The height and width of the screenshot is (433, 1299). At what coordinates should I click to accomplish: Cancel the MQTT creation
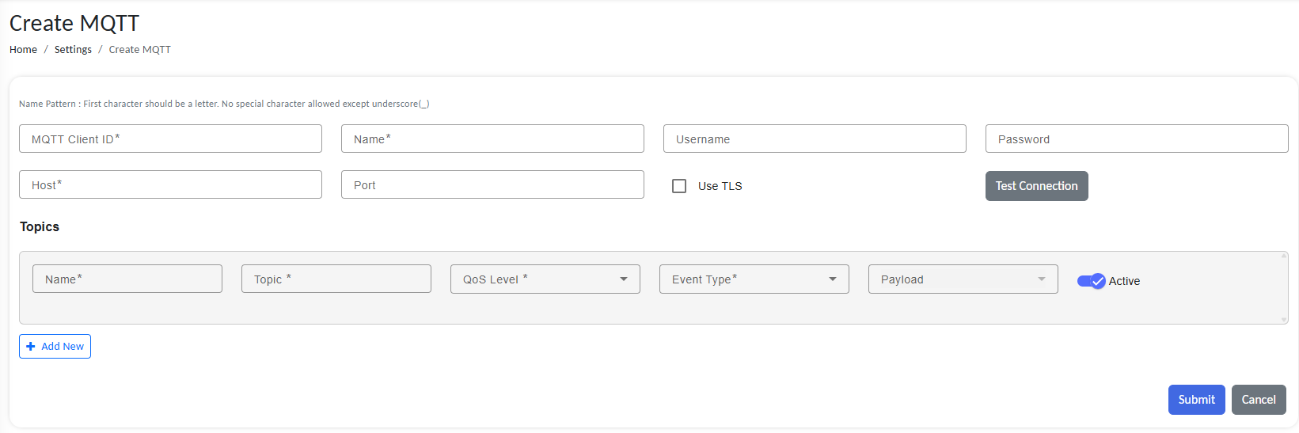click(x=1258, y=400)
